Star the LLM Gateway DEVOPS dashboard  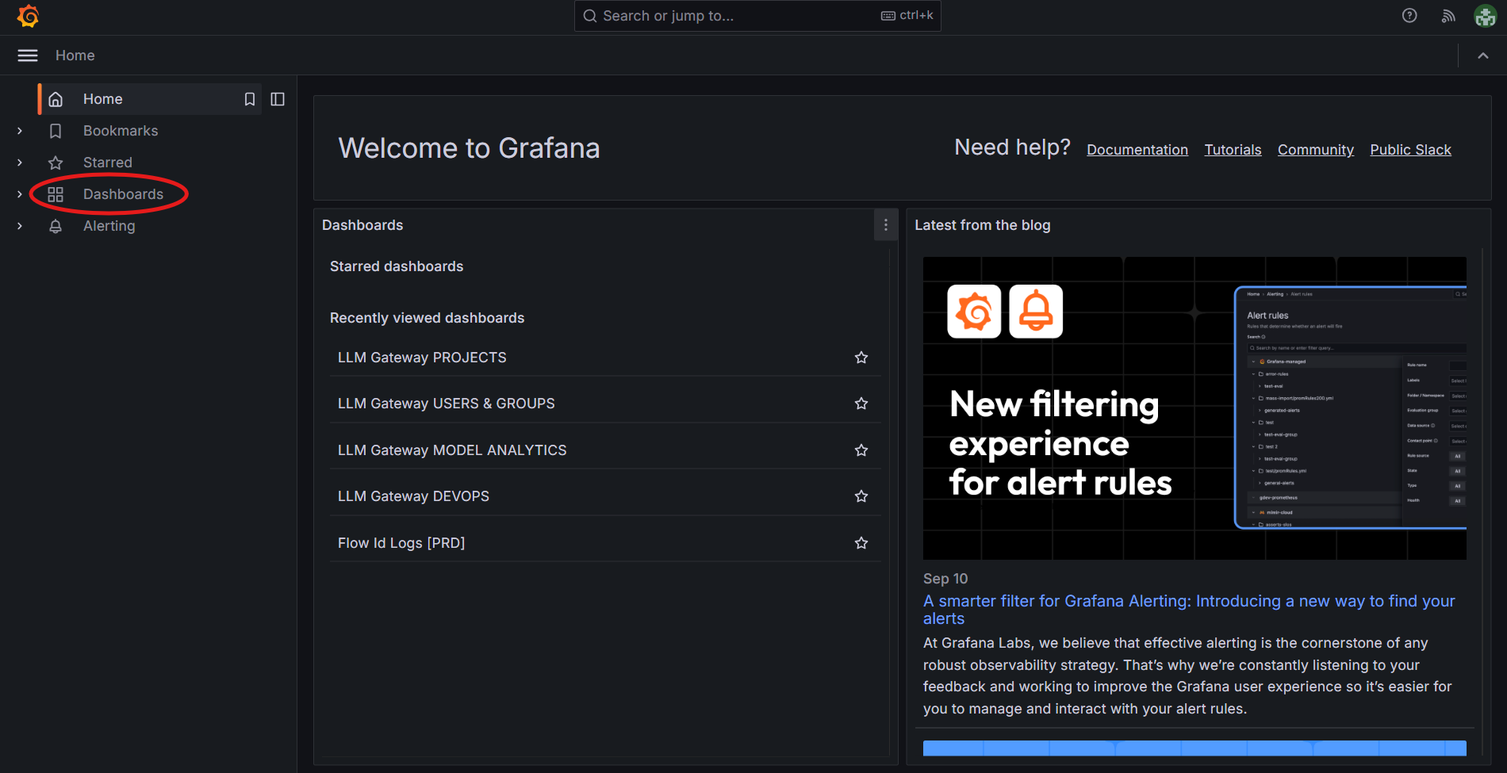coord(861,496)
